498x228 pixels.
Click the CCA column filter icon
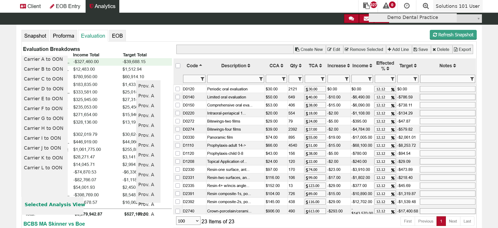click(284, 79)
